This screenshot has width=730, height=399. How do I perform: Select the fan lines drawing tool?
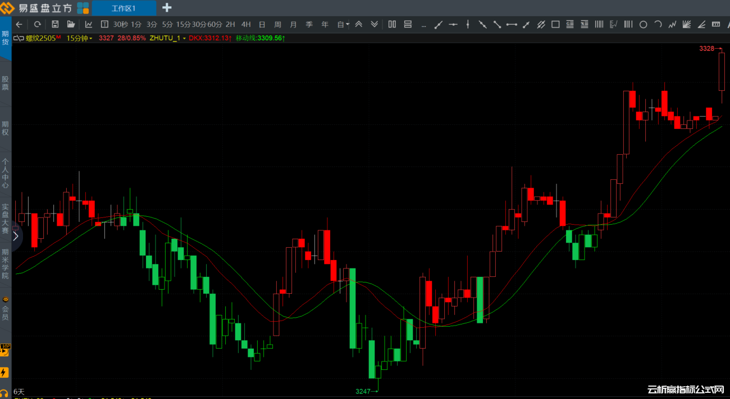pyautogui.click(x=687, y=24)
